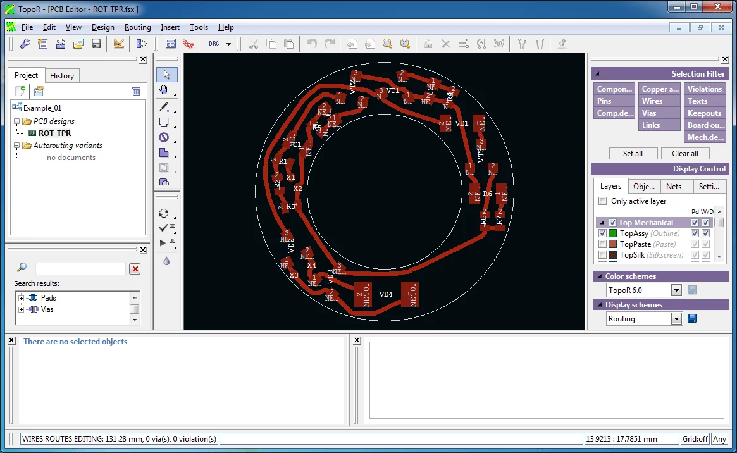This screenshot has height=453, width=737.
Task: Click the ruler measuring icon in toolbar
Action: coord(118,44)
